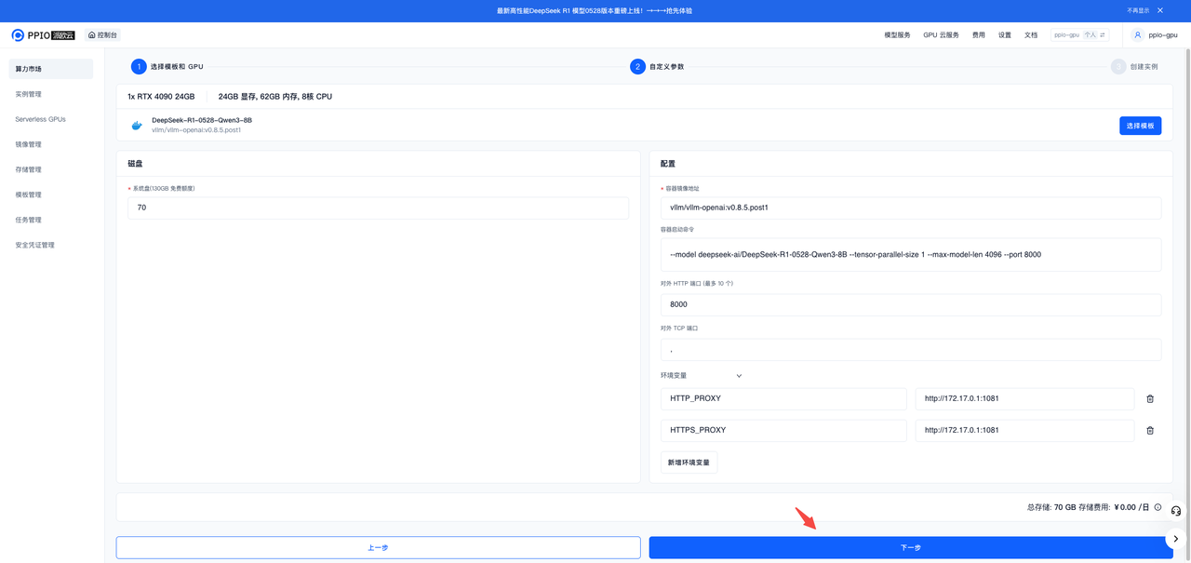The width and height of the screenshot is (1191, 563).
Task: Go to 算力市场 in the sidebar
Action: point(51,69)
